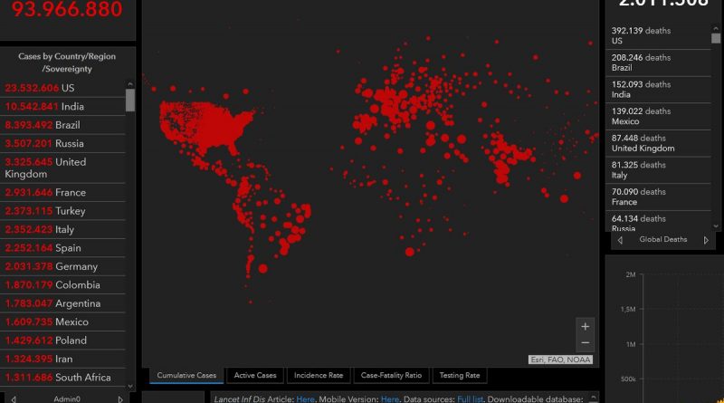
Task: Click the left arrow beside Global Deaths
Action: [x=619, y=240]
